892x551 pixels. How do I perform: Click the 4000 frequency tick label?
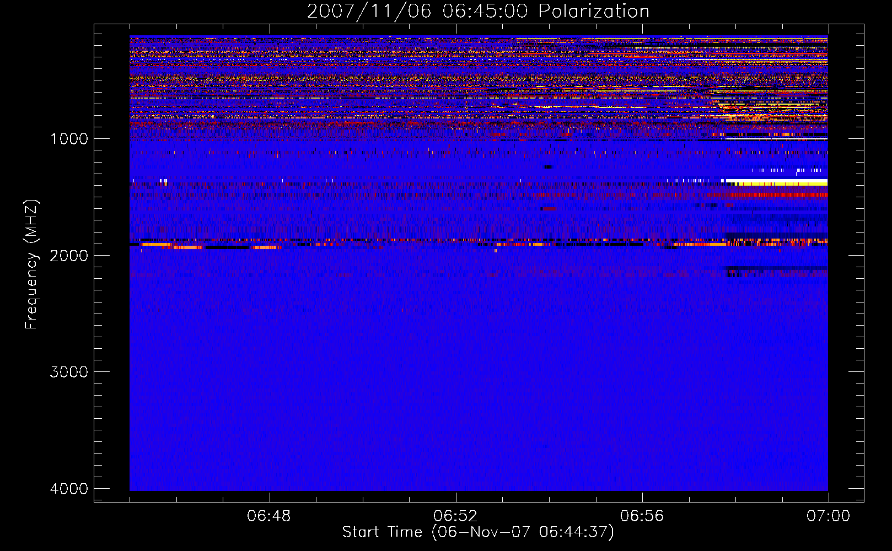click(x=69, y=489)
